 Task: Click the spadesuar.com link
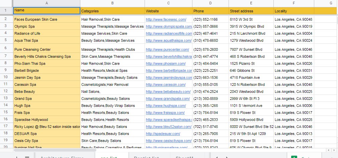point(163,134)
